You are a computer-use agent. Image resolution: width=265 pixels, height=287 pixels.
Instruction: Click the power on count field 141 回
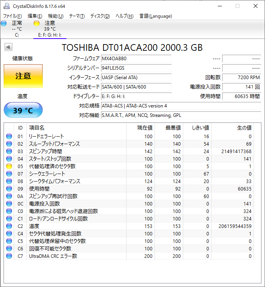242,87
